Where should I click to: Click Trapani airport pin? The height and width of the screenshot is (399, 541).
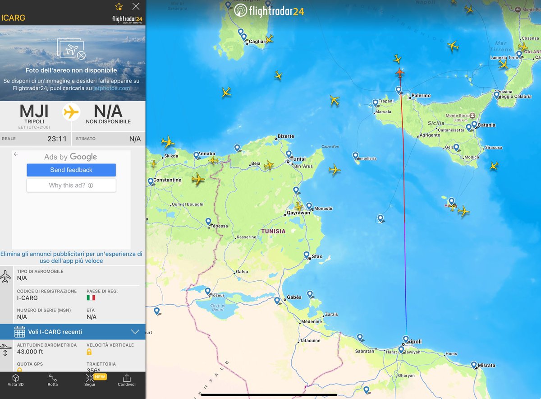375,103
